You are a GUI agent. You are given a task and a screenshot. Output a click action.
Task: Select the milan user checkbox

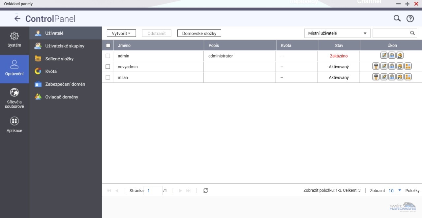click(x=108, y=77)
